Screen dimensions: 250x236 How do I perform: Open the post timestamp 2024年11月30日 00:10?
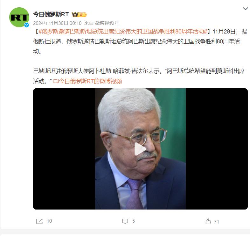pos(57,23)
